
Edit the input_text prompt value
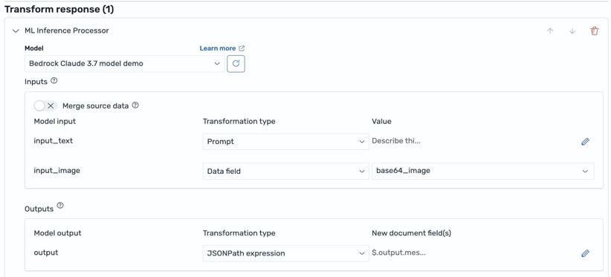point(585,142)
